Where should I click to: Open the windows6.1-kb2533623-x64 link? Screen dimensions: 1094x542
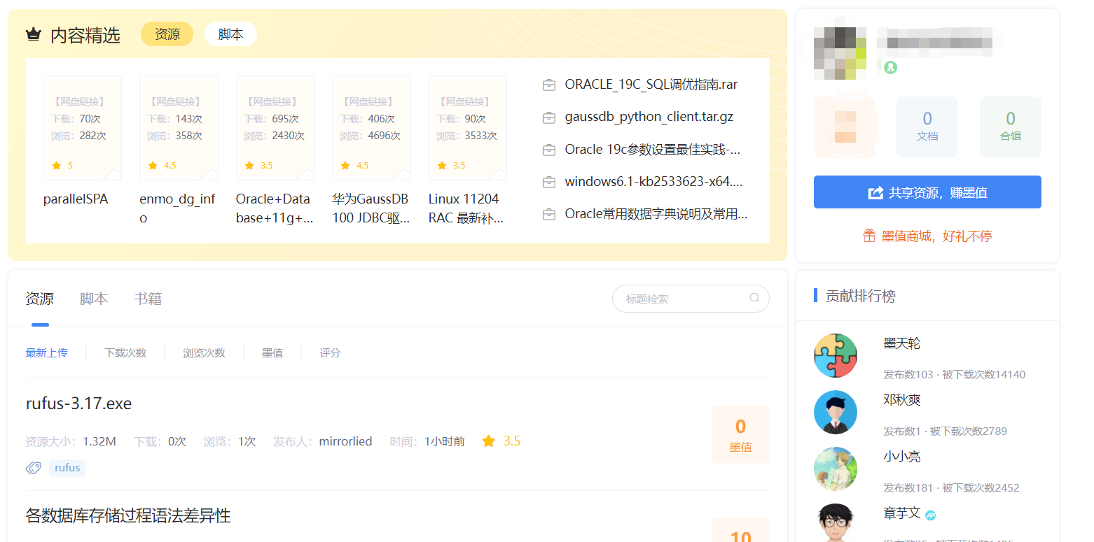pos(654,182)
